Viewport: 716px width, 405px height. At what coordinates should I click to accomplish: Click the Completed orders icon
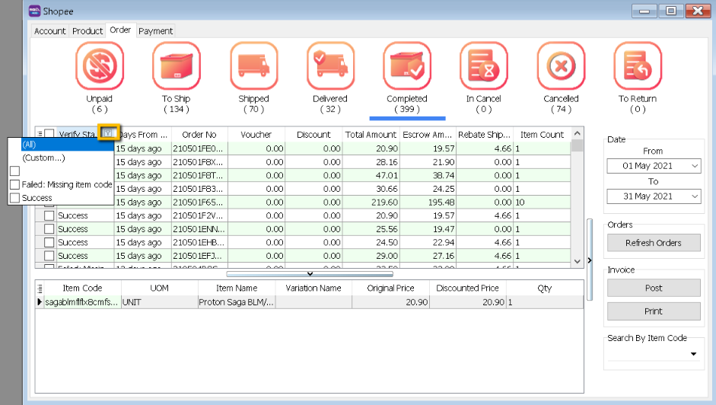pyautogui.click(x=407, y=66)
